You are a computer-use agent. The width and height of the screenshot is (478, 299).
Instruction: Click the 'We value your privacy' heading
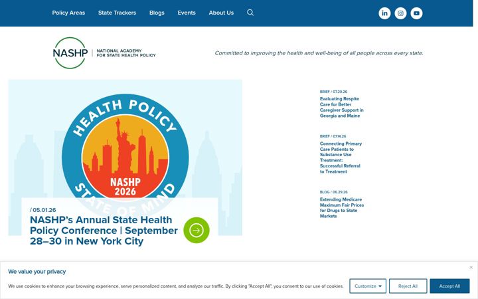pyautogui.click(x=37, y=272)
